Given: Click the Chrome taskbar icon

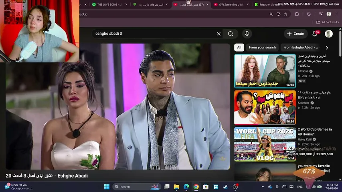Looking at the screenshot, I should point(196,187).
